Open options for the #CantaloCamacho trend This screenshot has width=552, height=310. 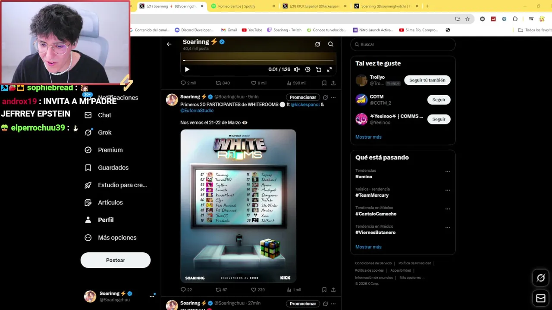click(x=448, y=209)
